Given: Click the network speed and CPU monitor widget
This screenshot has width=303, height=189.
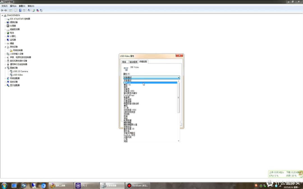Looking at the screenshot, I should pos(285,174).
